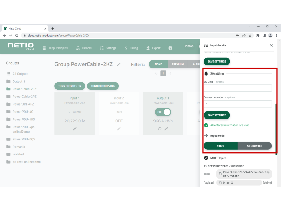Open the Devices menu
The width and height of the screenshot is (281, 211).
[84, 48]
